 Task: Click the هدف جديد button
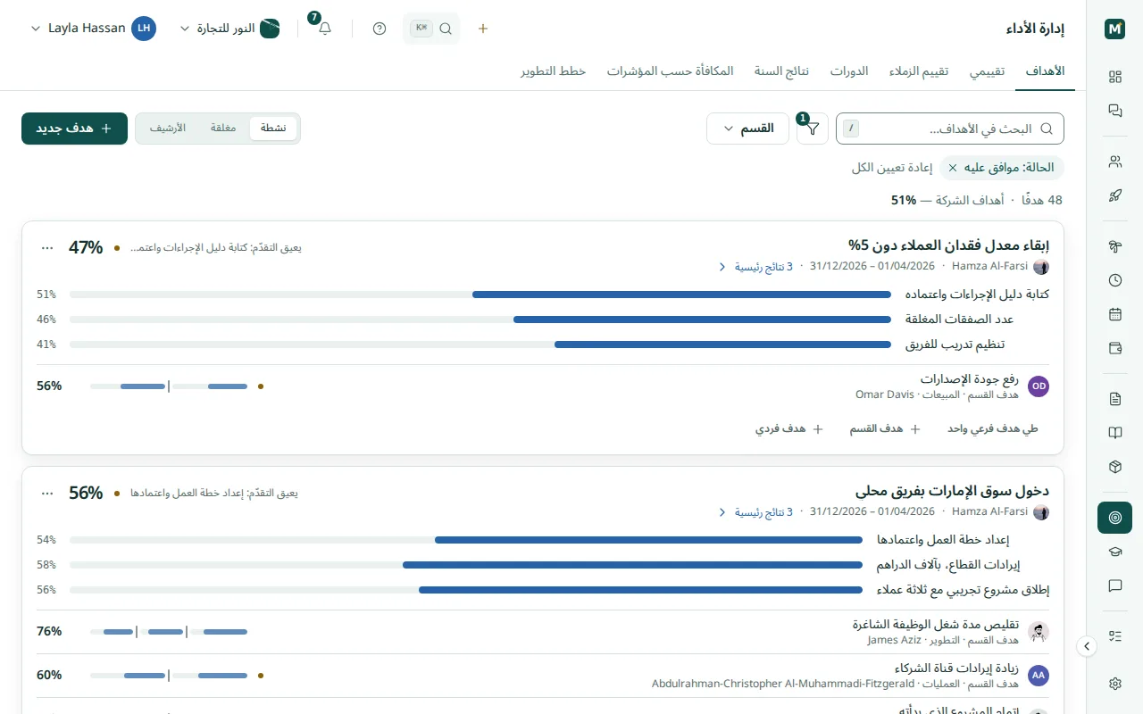pos(74,129)
